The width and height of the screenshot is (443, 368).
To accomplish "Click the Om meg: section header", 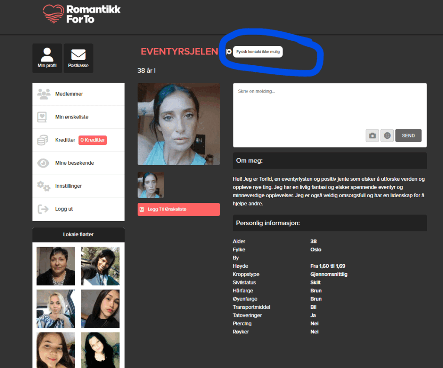I will (x=330, y=161).
